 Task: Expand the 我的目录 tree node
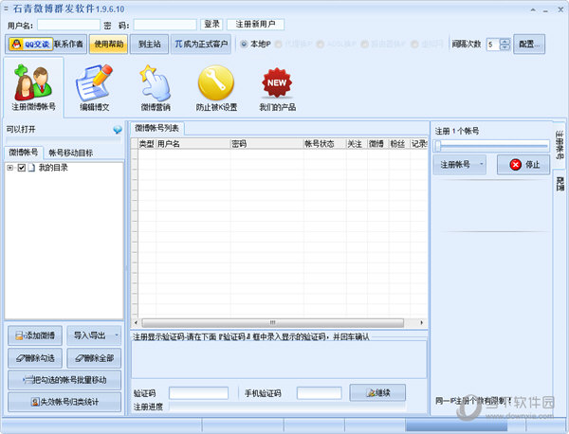click(x=10, y=168)
